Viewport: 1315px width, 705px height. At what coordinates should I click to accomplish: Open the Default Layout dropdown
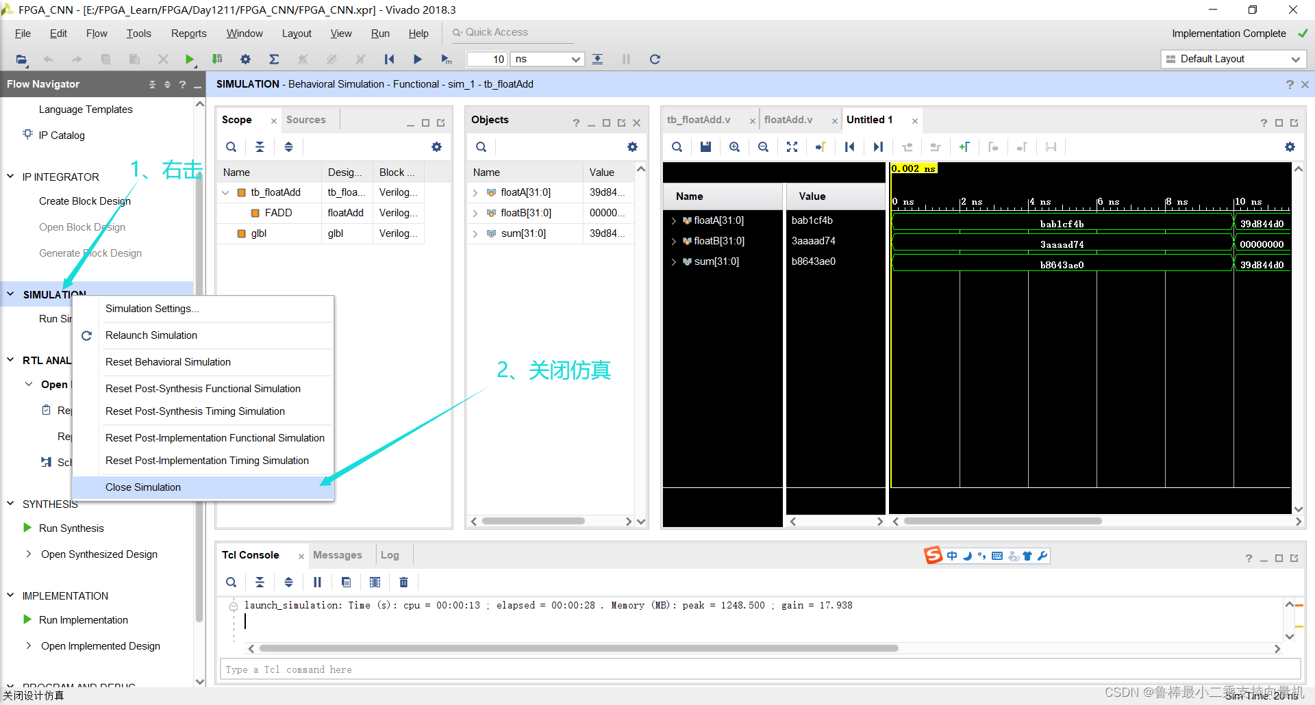(x=1233, y=59)
